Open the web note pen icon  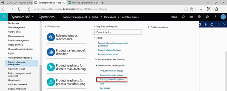(209, 9)
